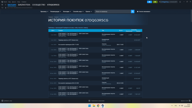The width and height of the screenshot is (192, 108).
Task: Expand the Прочее dropdown
Action: click(89, 11)
